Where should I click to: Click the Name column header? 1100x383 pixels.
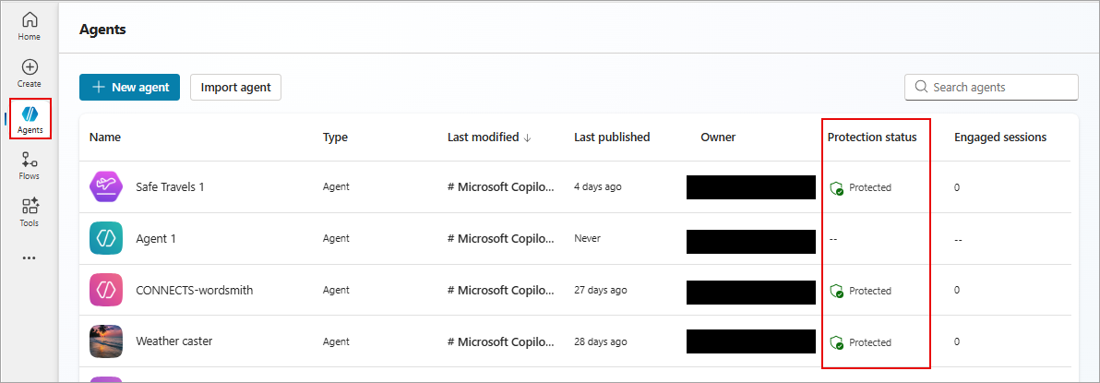pos(105,138)
